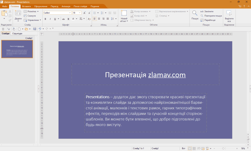The image size is (251, 151).
Task: Click the Copy icon in Редагувати
Action: (10, 16)
